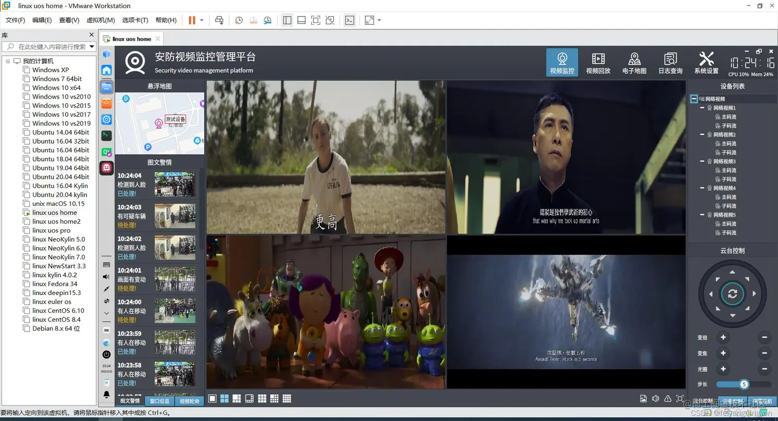Open the 日志查询 log query module
The image size is (778, 421).
670,63
